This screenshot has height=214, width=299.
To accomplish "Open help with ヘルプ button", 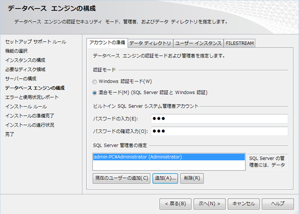I will click(278, 204).
